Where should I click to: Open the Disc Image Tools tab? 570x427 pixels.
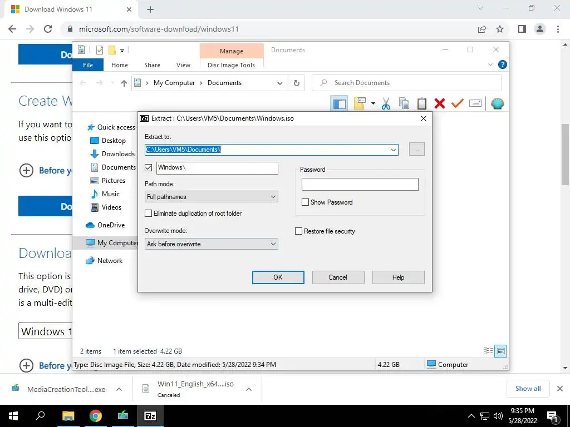pos(231,65)
